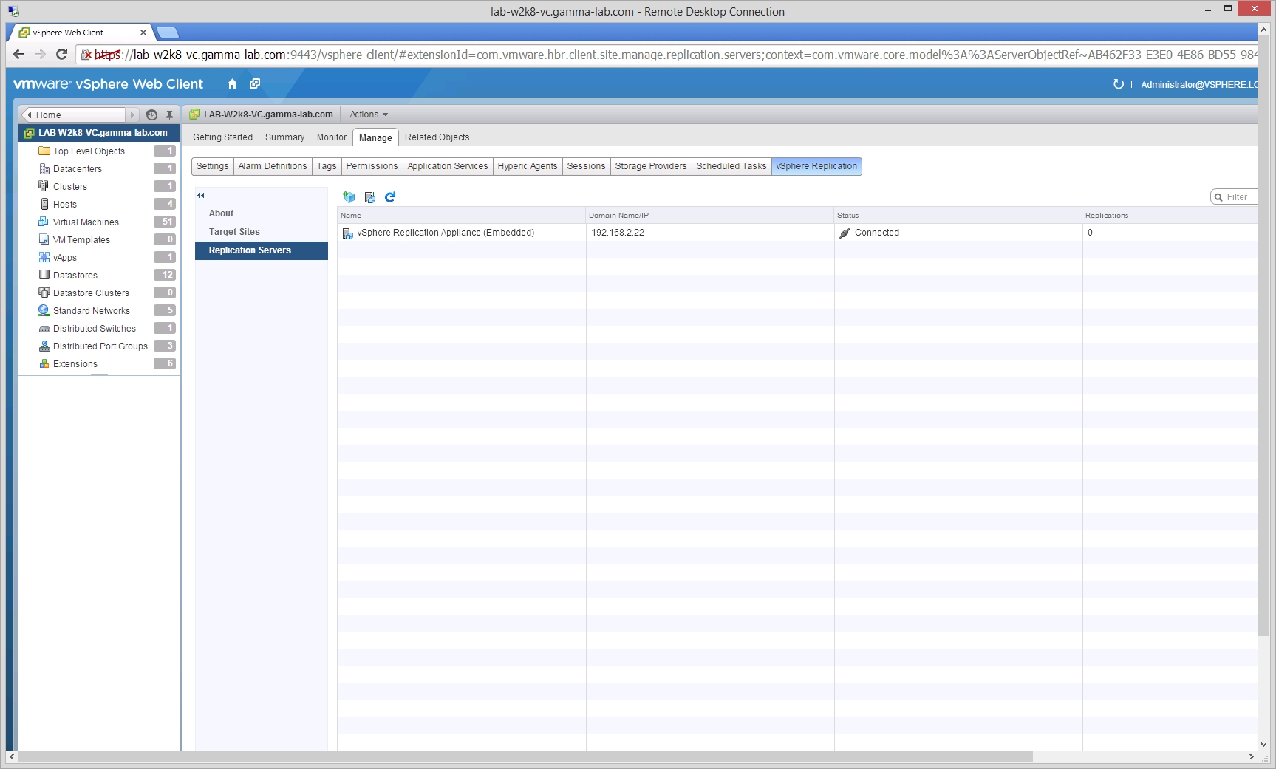Viewport: 1276px width, 769px height.
Task: Click the blue refresh icon above the server list
Action: click(x=390, y=197)
